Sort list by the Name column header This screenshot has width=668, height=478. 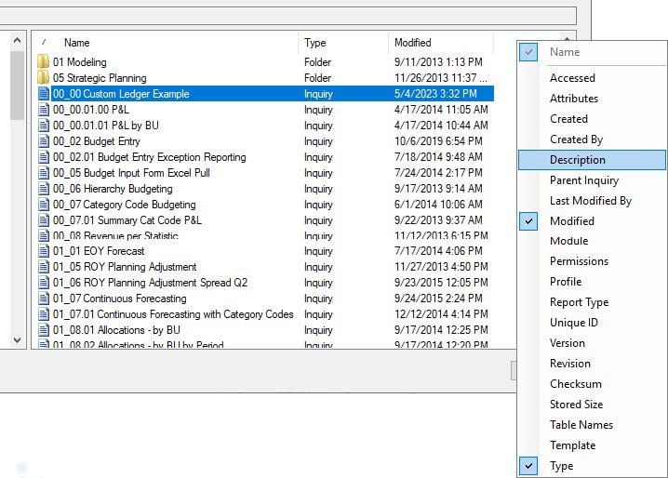[x=76, y=43]
